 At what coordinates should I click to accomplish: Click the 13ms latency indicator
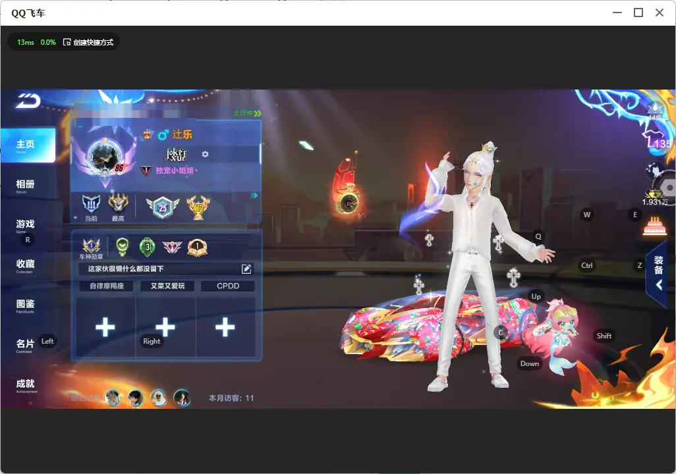pos(26,42)
